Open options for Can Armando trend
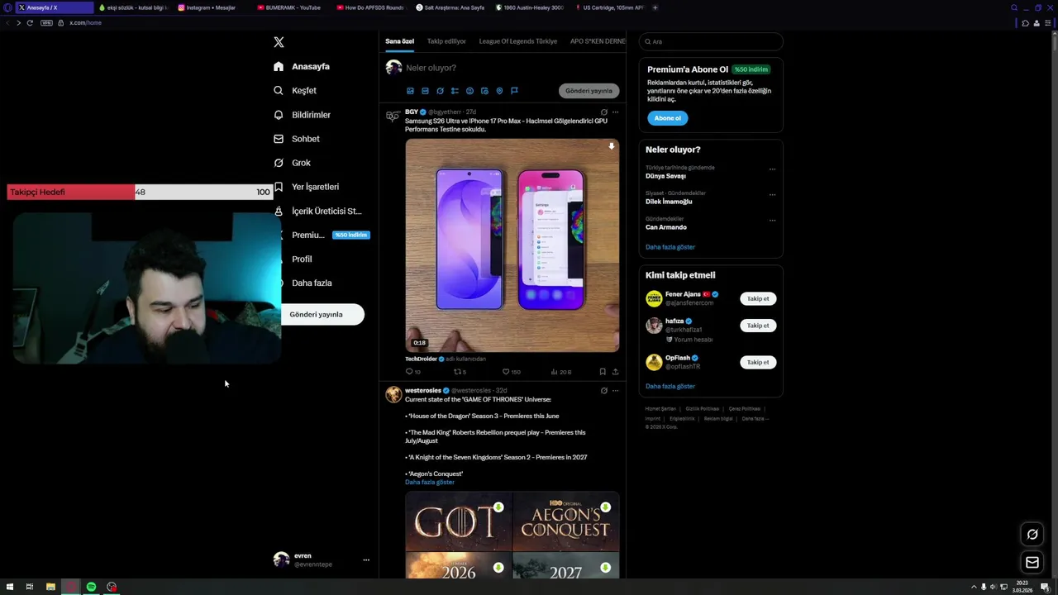 (772, 221)
